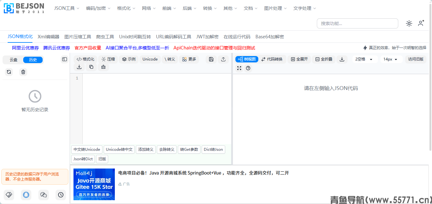Open the 文字处理 menu
The image size is (432, 204).
point(304,8)
